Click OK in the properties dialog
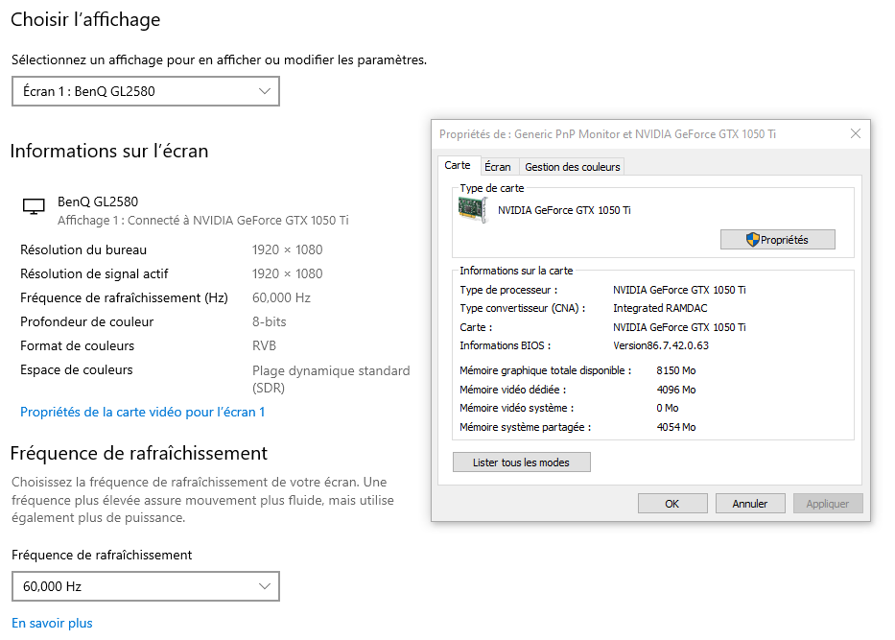This screenshot has height=640, width=895. click(672, 504)
